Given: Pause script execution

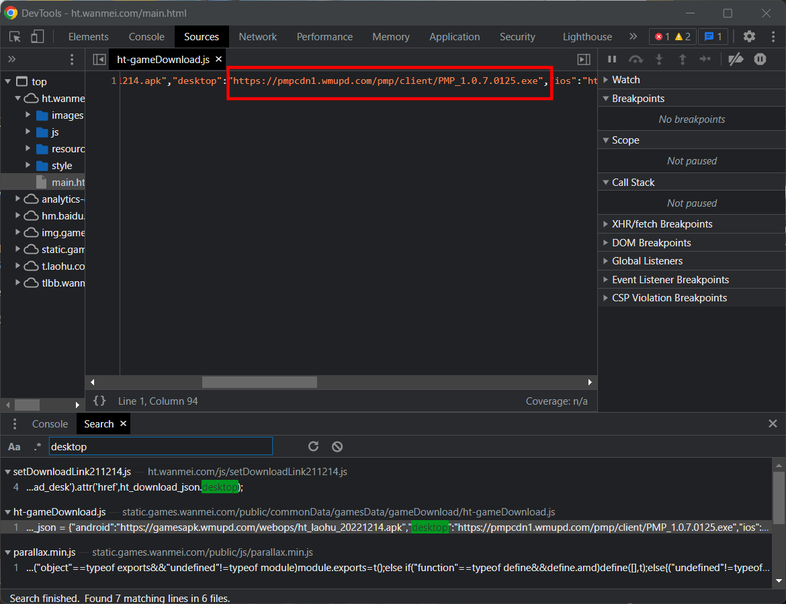Looking at the screenshot, I should click(612, 59).
